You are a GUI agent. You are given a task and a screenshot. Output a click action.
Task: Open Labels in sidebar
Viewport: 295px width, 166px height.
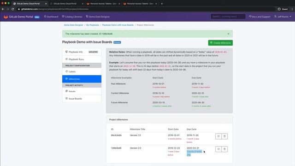(82, 71)
